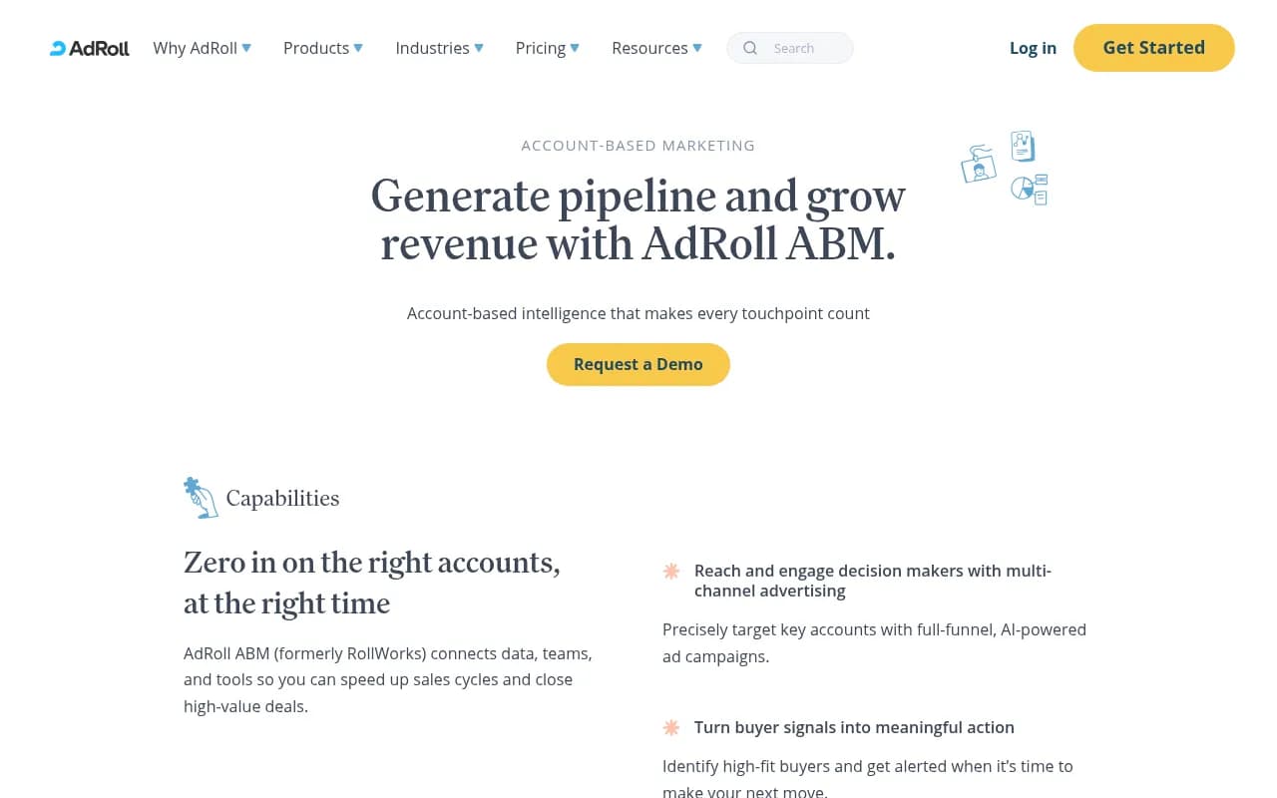Click the pie chart illustration icon

(1029, 189)
